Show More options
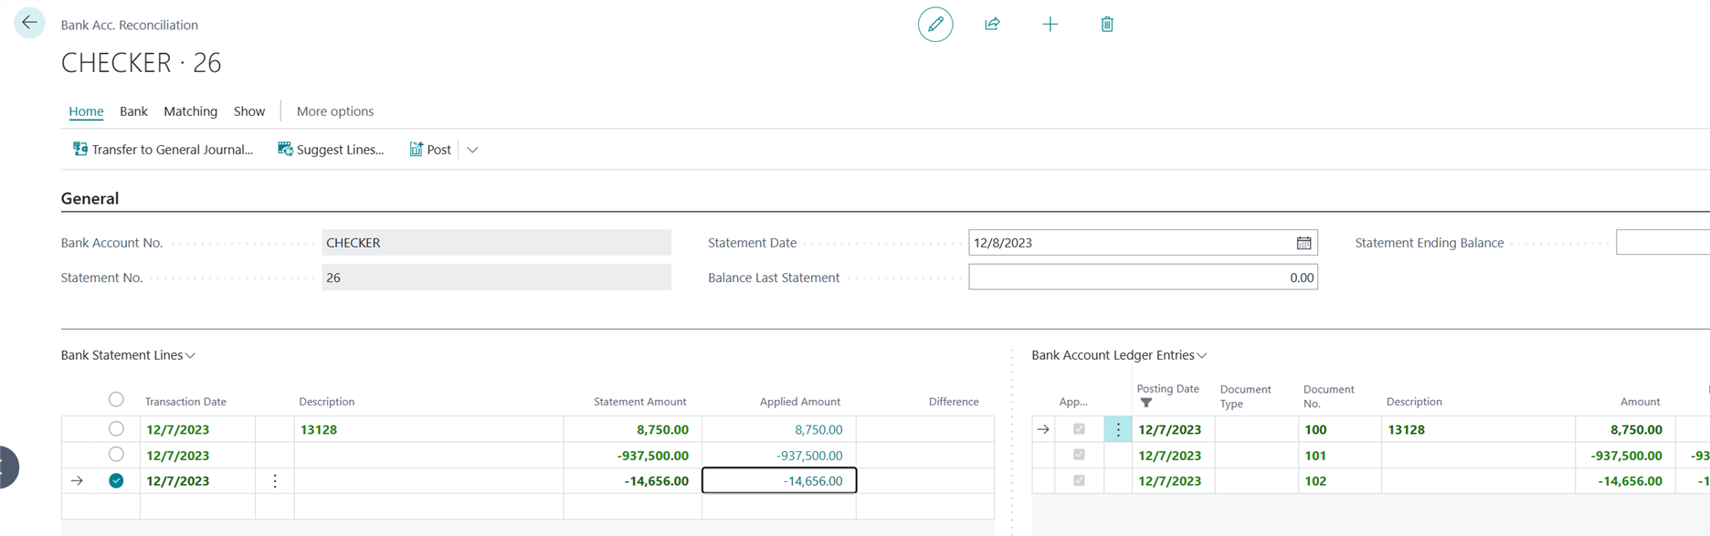Screen dimensions: 1710x536 click(335, 111)
